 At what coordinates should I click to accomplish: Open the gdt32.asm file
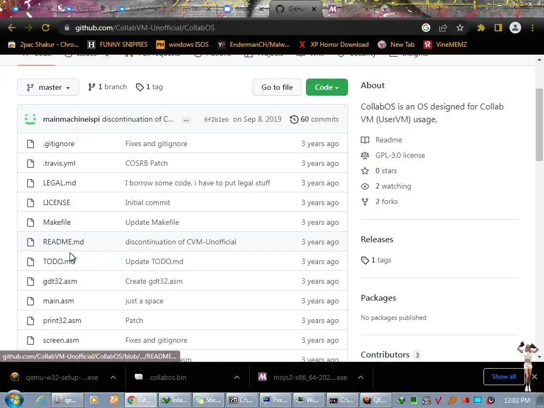click(60, 281)
